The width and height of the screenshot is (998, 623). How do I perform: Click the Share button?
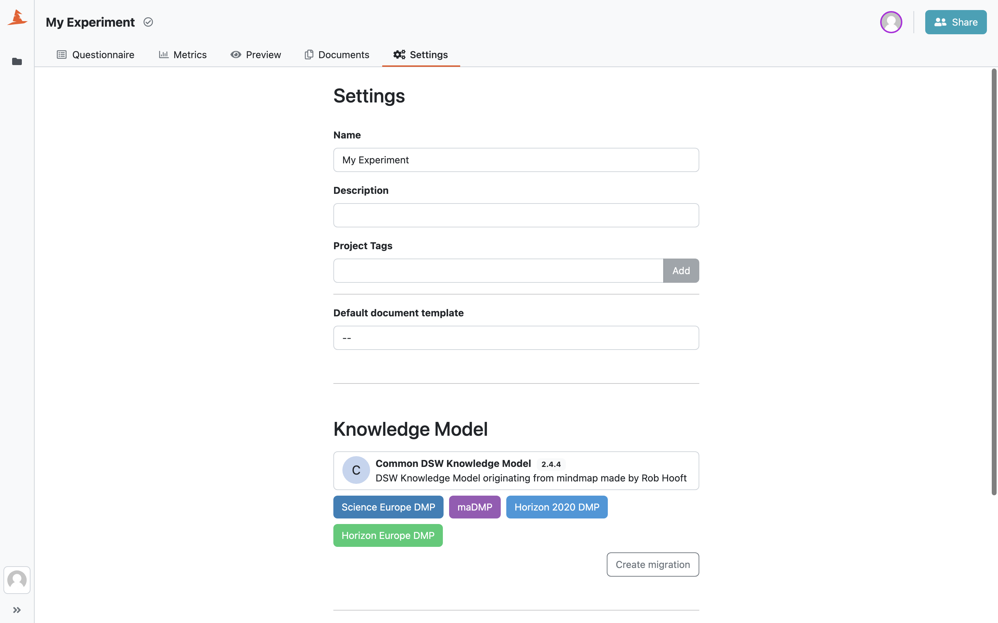(x=955, y=22)
